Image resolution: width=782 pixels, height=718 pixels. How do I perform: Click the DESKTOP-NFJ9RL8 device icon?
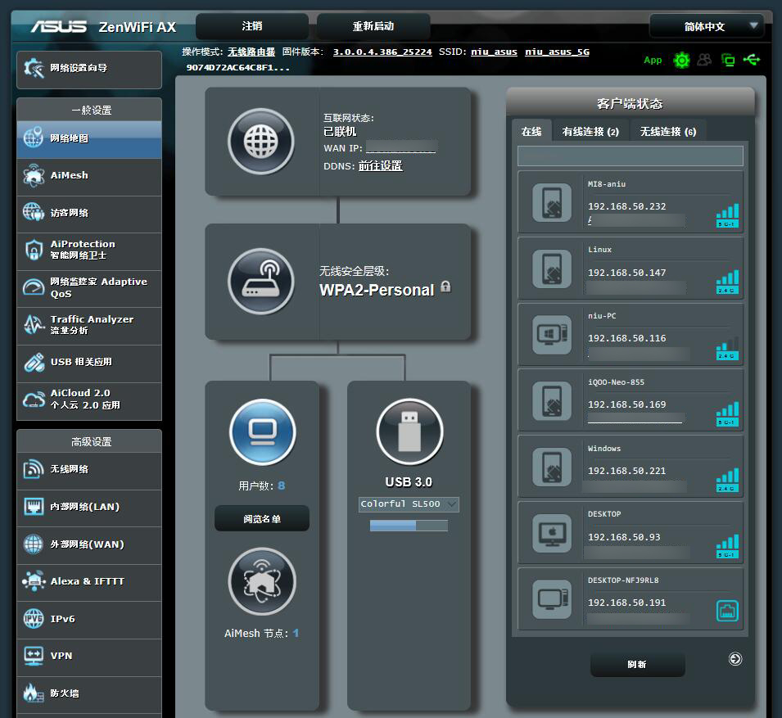coord(552,598)
